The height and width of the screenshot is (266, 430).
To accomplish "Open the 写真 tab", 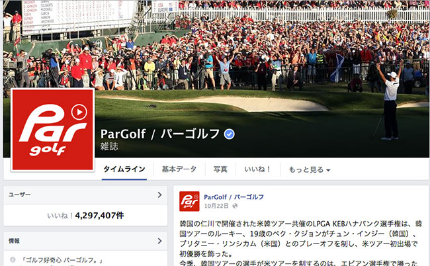I will point(220,169).
